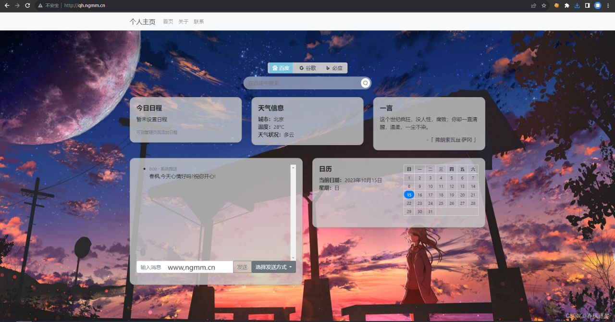Select calendar date 28
This screenshot has height=322, width=615.
[473, 203]
